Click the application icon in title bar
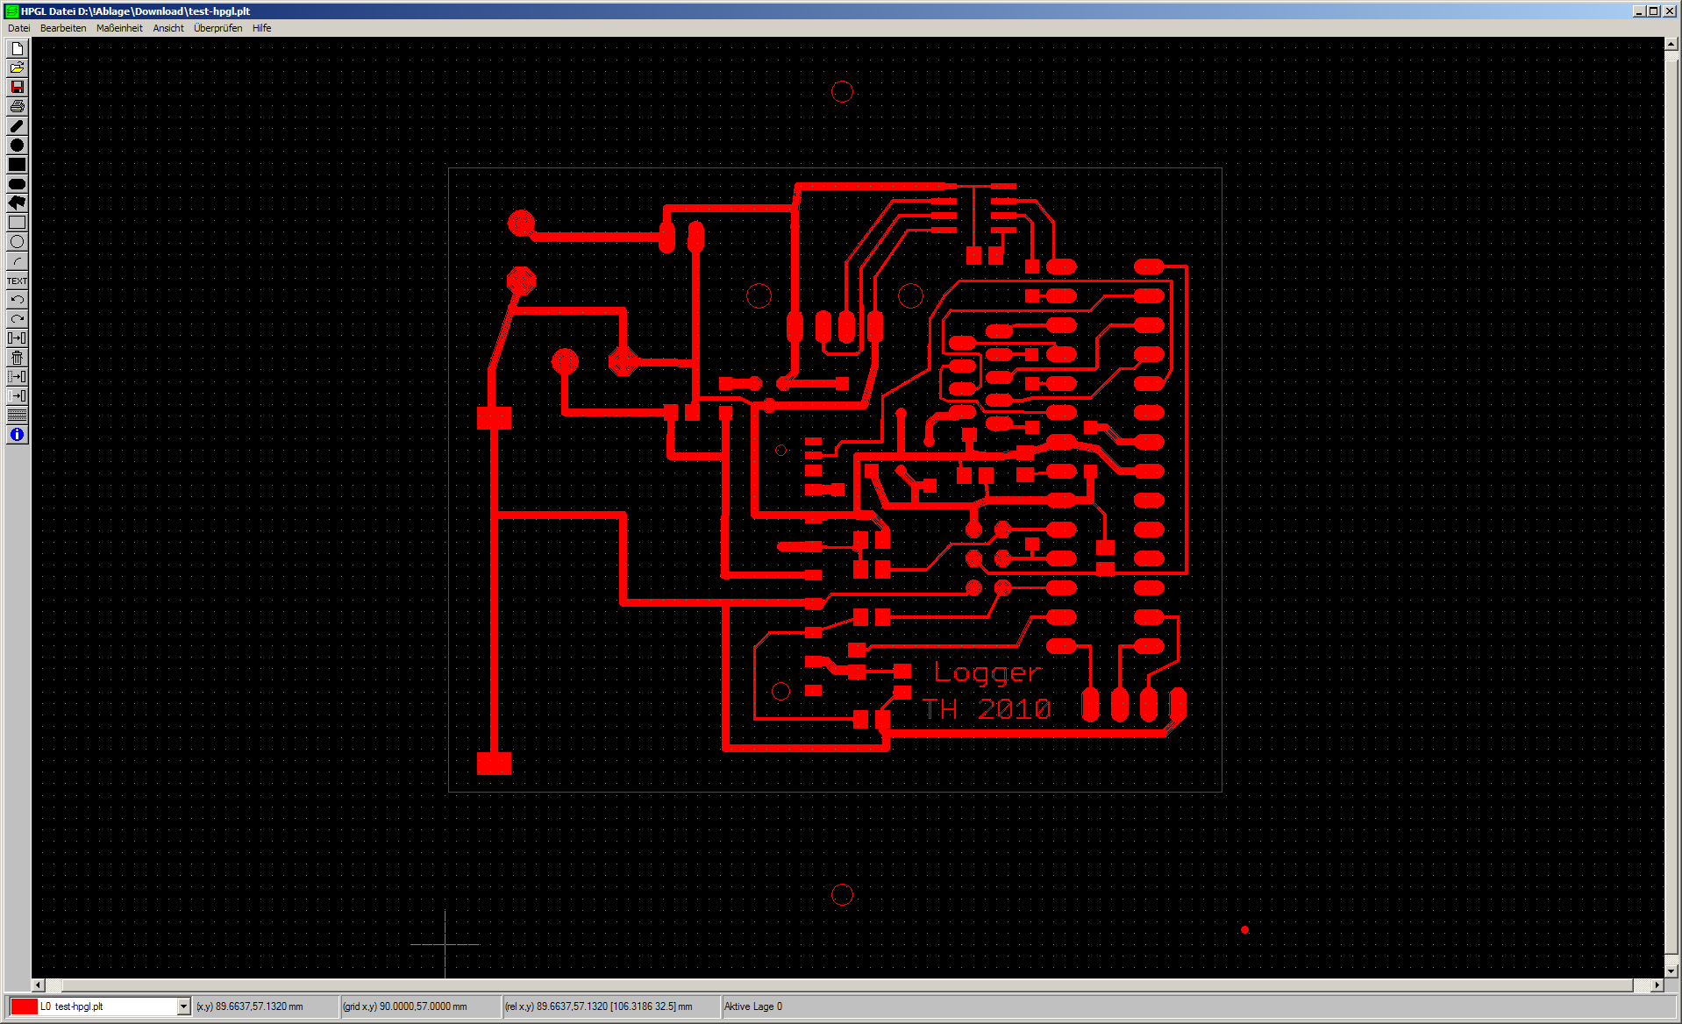 (11, 11)
